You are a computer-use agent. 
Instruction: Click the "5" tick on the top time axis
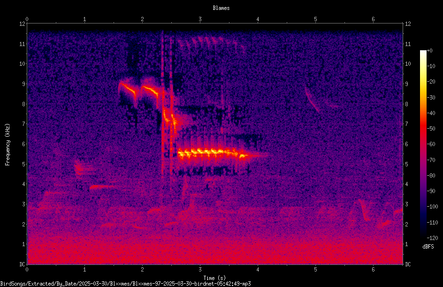pos(315,19)
